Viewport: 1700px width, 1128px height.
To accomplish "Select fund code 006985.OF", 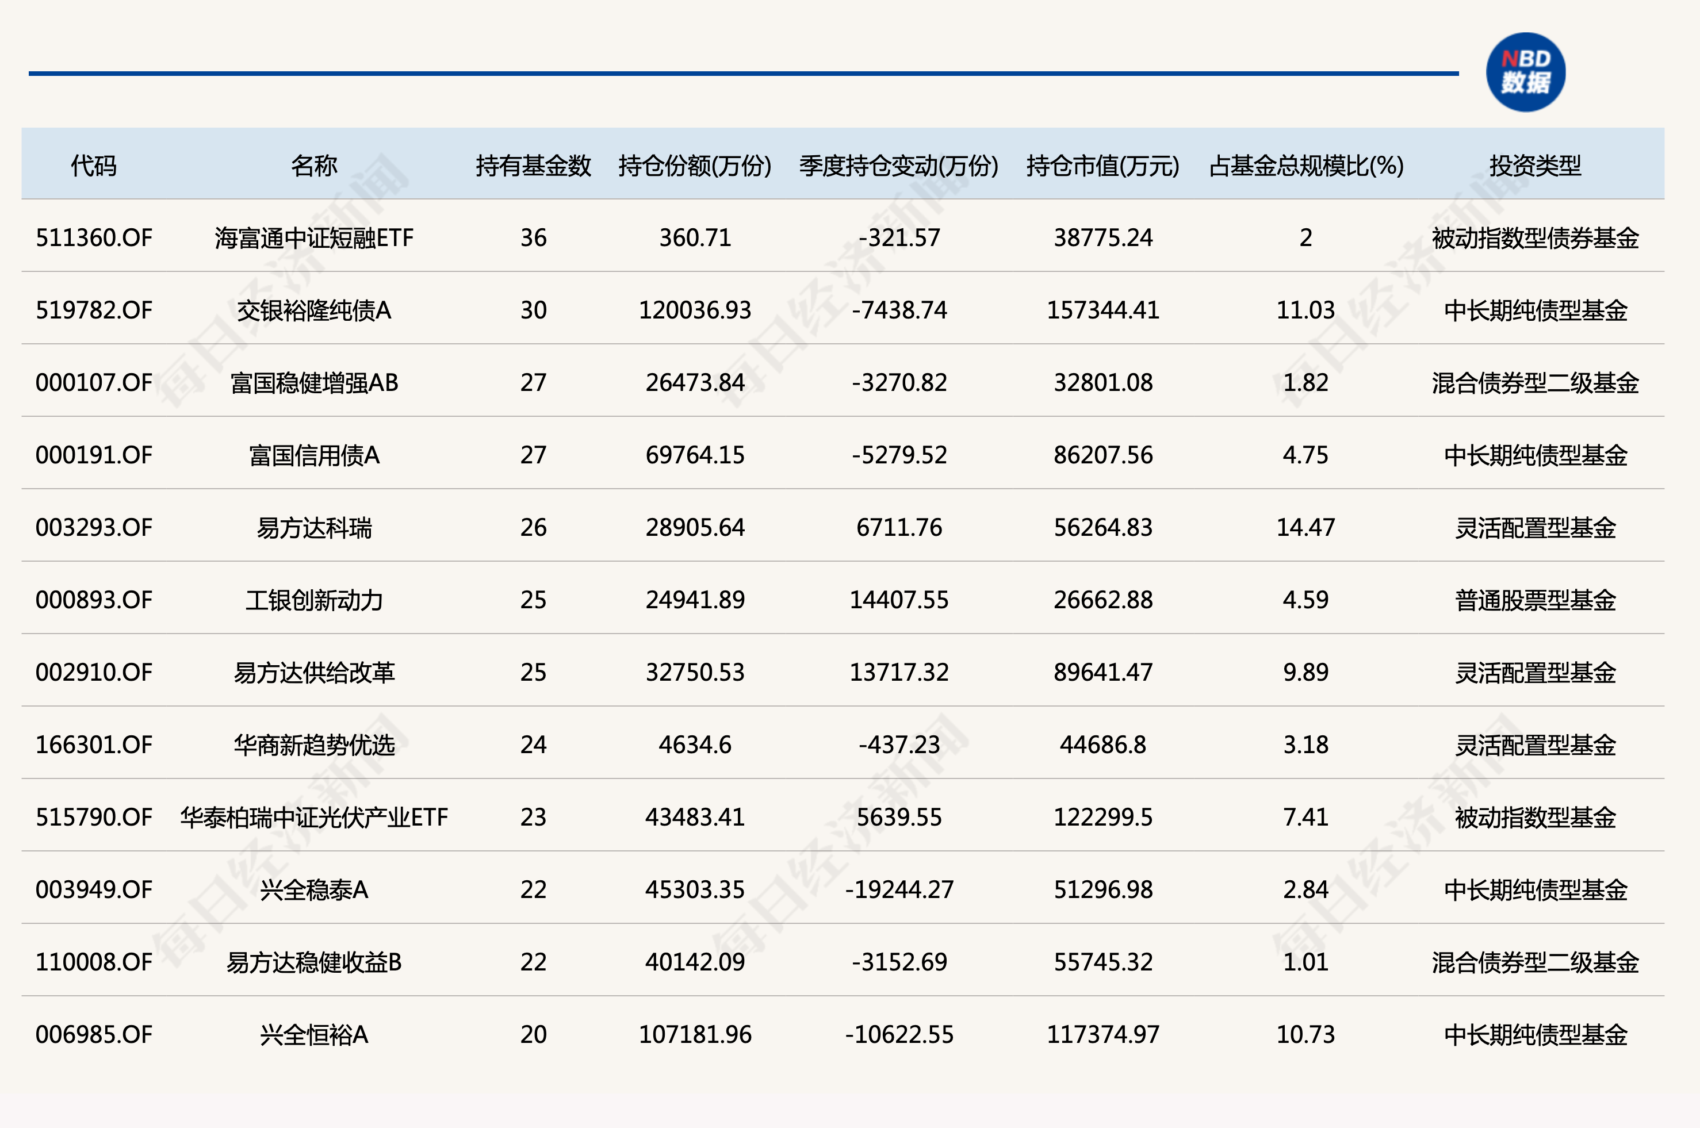I will [x=94, y=1034].
